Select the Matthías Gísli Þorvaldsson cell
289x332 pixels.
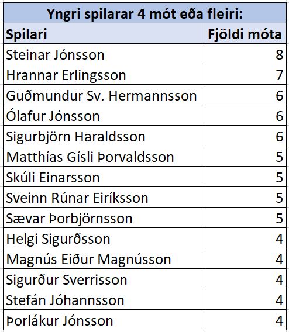[104, 156]
